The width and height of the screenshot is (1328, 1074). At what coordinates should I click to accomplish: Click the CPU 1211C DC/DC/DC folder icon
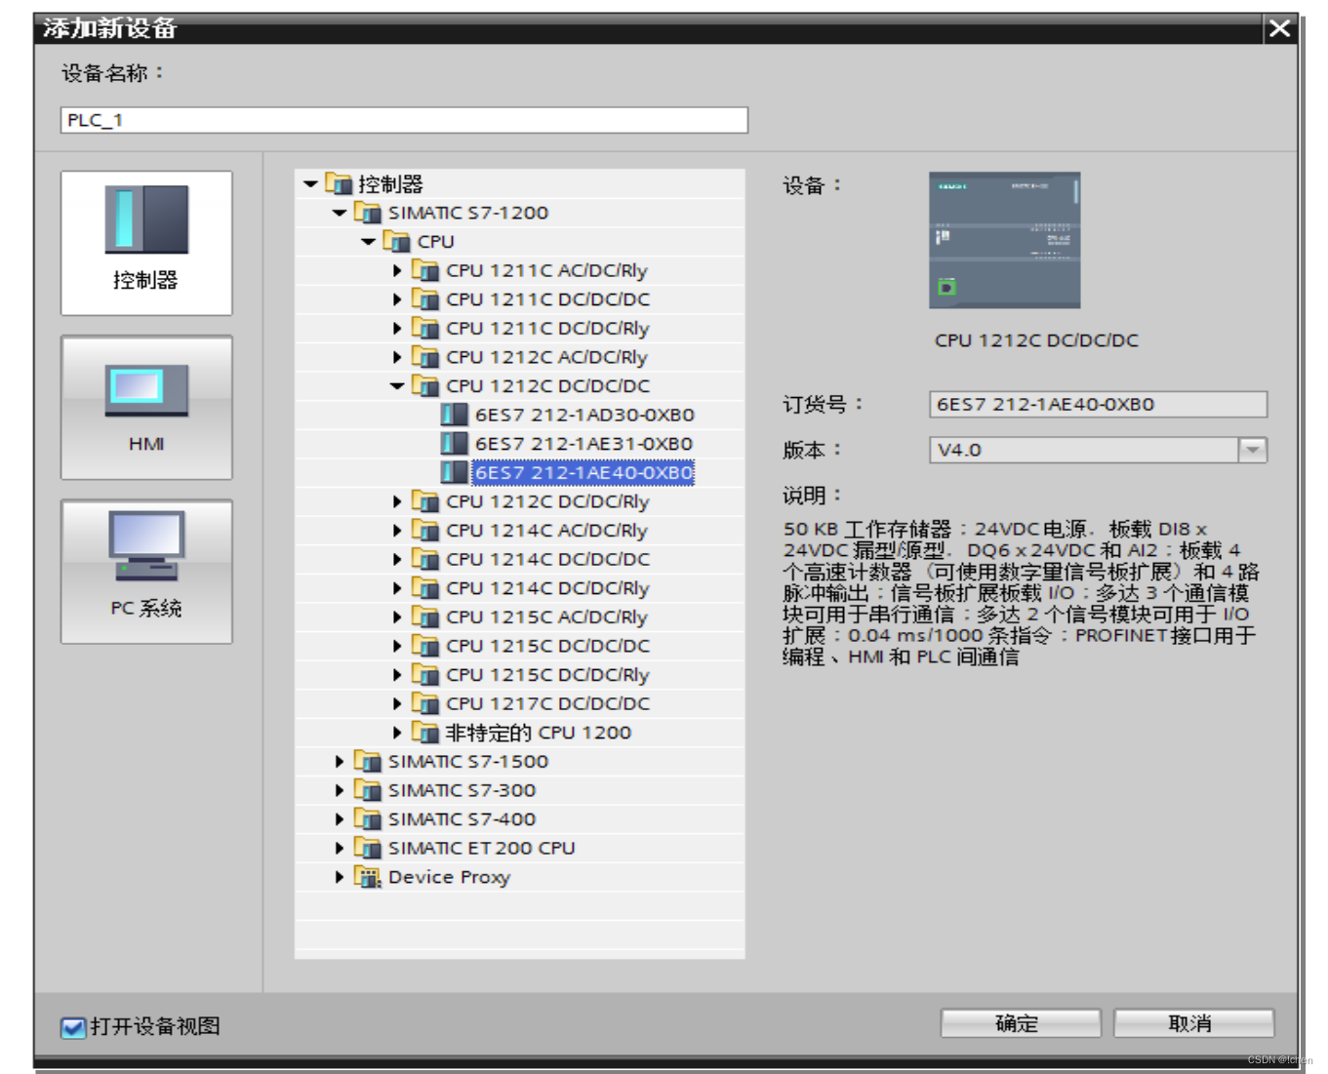coord(425,299)
